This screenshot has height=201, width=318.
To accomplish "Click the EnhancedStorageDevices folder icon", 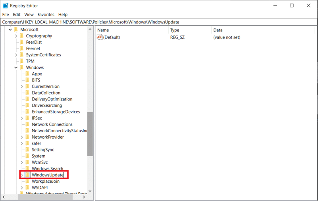I will (27, 112).
